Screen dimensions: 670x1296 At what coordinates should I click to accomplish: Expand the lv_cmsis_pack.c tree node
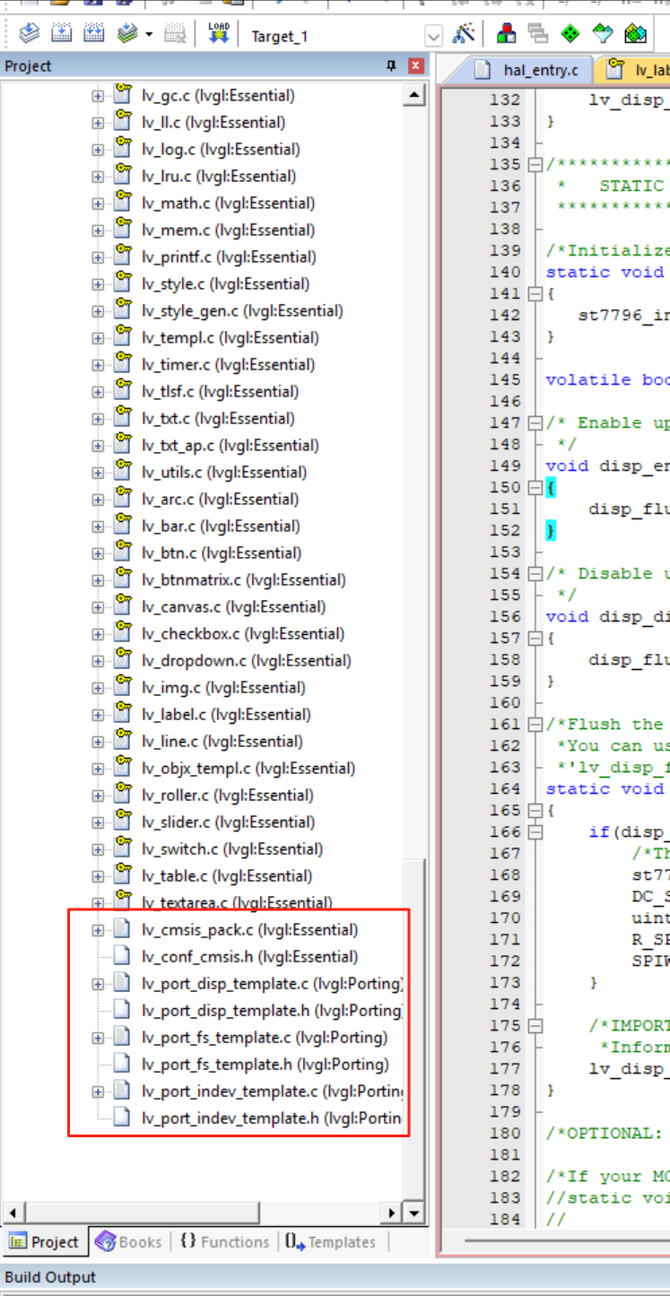tap(98, 930)
